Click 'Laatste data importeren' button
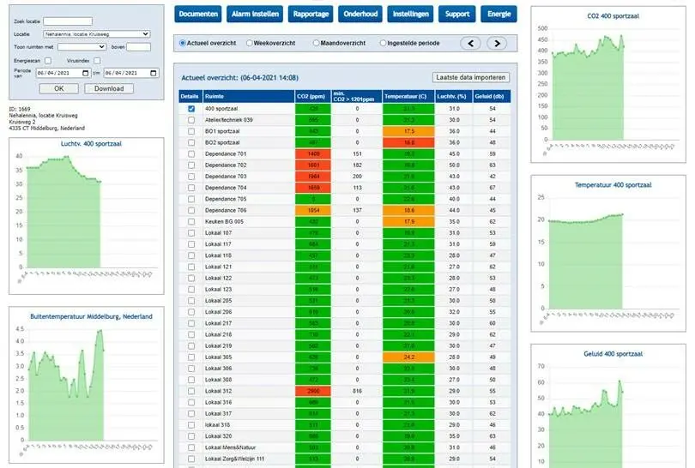695x468 pixels. point(470,77)
